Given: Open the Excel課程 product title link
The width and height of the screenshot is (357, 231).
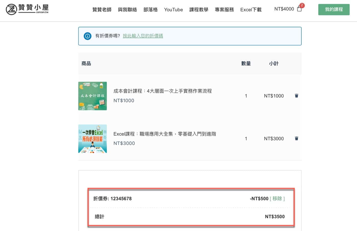Looking at the screenshot, I should tap(164, 134).
